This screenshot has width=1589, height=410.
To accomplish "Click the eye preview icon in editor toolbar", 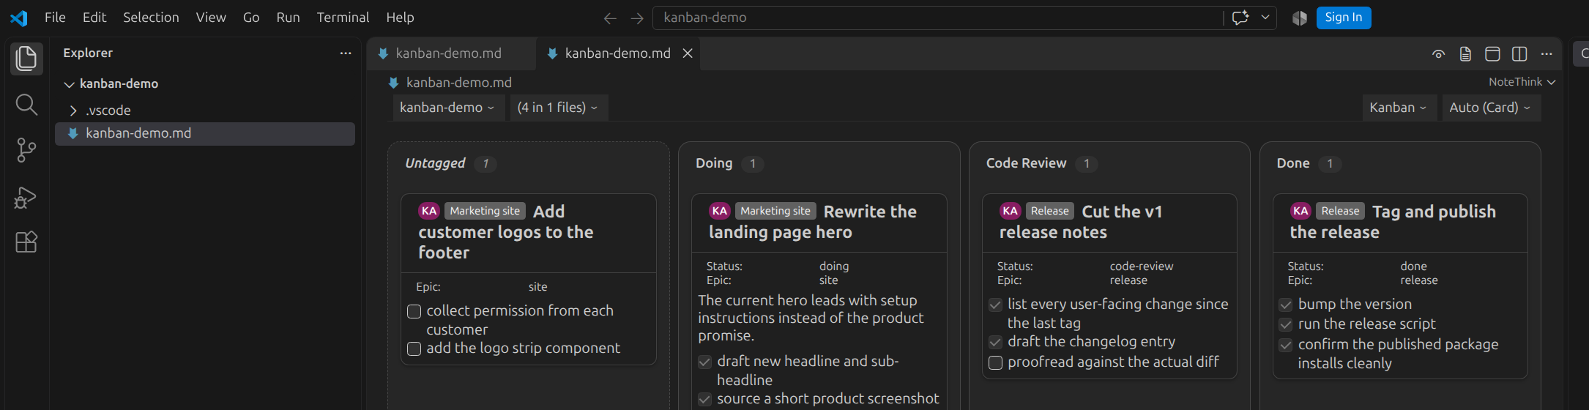I will point(1438,54).
